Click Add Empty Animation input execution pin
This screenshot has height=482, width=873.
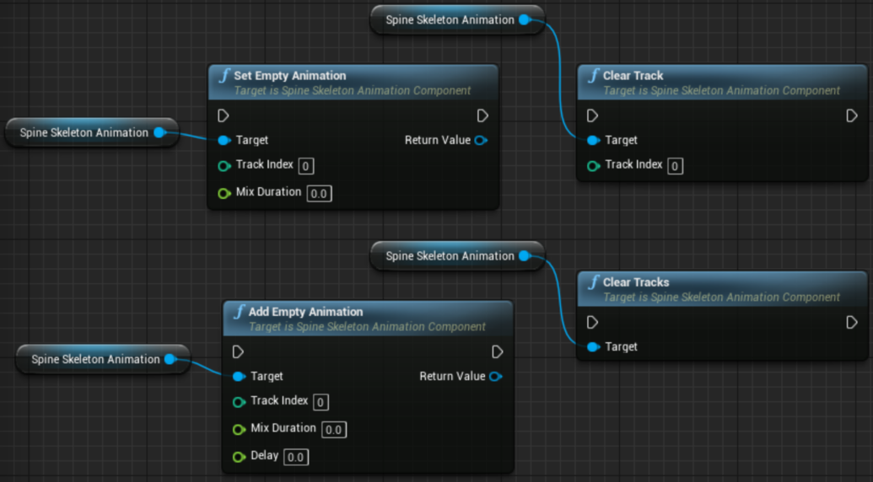[238, 351]
